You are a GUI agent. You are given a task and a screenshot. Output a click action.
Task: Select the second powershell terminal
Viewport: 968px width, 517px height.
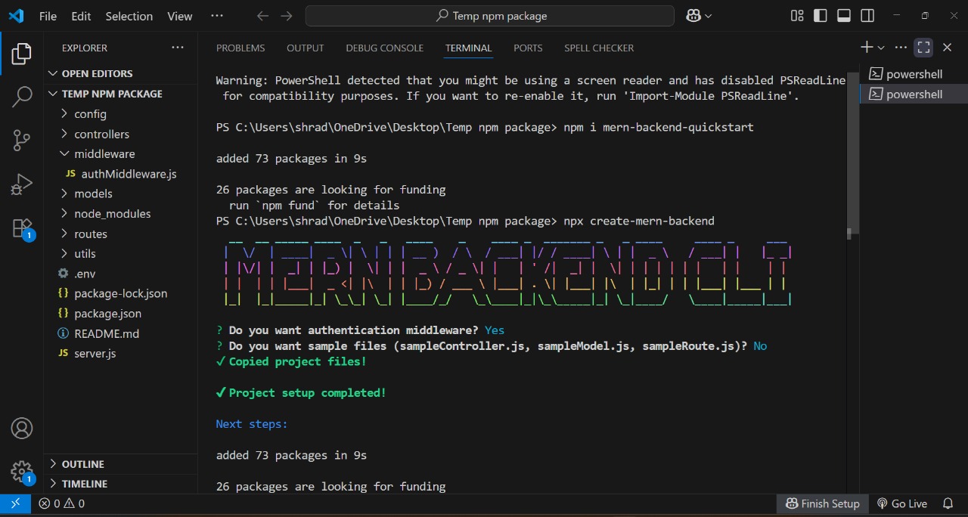tap(914, 94)
